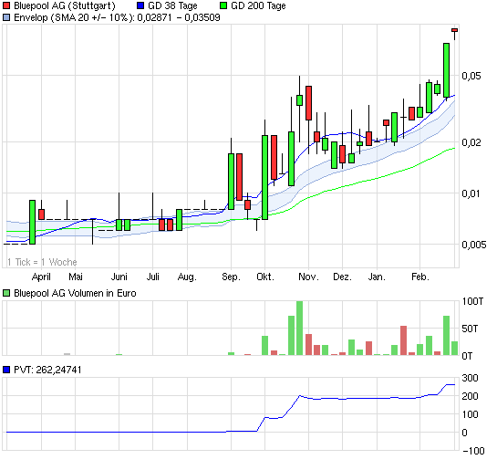Image resolution: width=497 pixels, height=470 pixels.
Task: Click the 'Mai' axis label
Action: pyautogui.click(x=76, y=277)
